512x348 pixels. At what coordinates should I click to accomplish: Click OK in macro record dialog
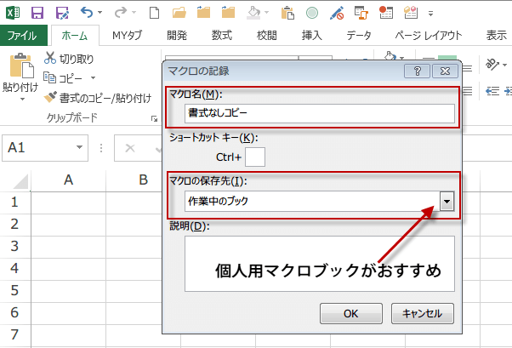point(351,314)
